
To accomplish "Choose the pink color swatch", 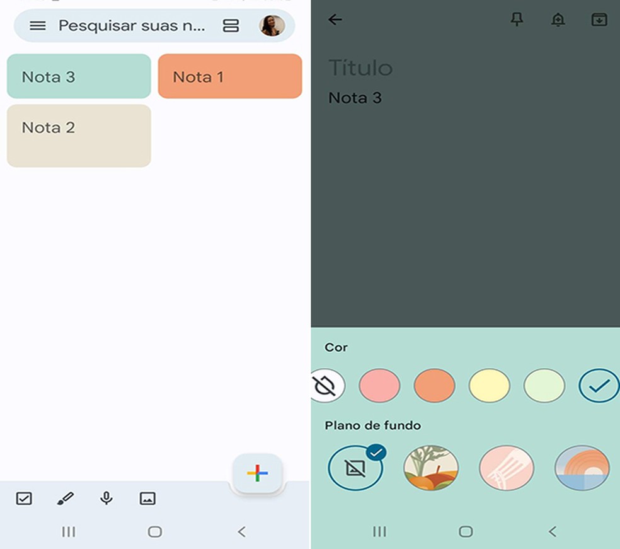I will (379, 386).
